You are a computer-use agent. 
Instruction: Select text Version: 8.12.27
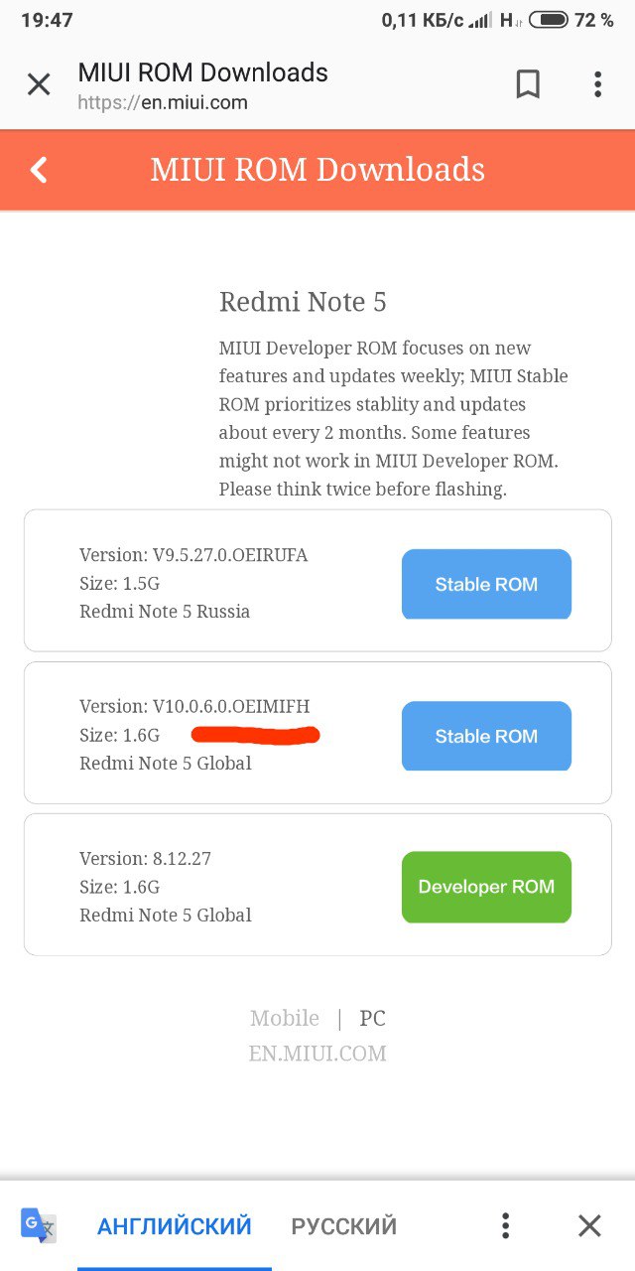[145, 858]
